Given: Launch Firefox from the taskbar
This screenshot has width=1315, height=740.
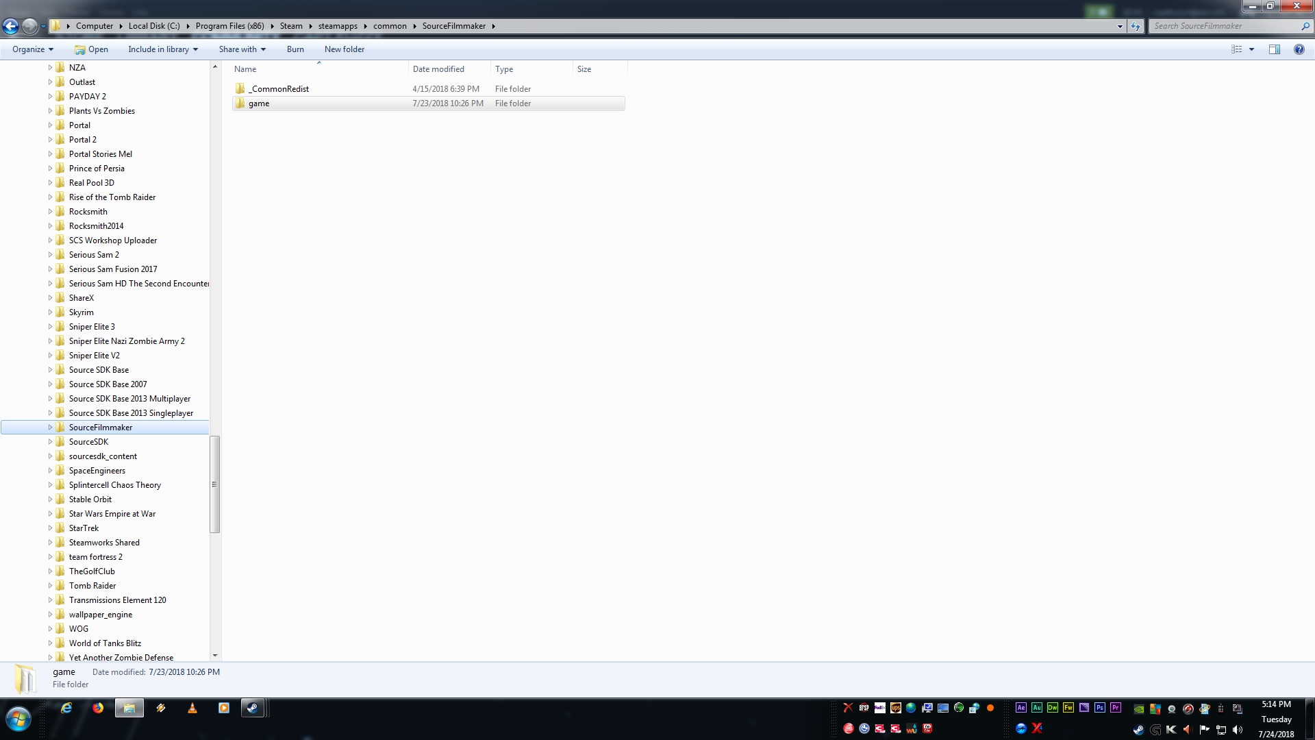Looking at the screenshot, I should (98, 708).
